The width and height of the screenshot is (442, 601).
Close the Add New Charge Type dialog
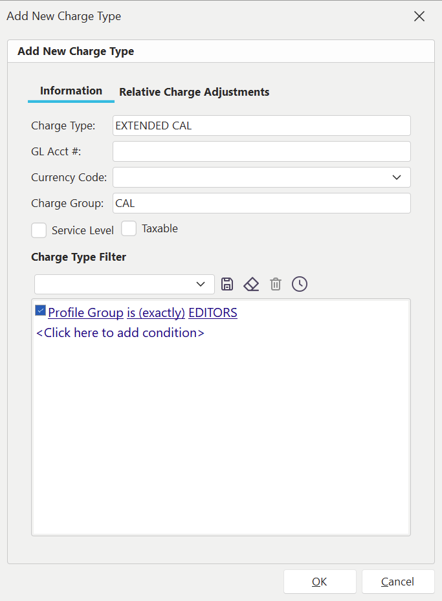click(419, 16)
